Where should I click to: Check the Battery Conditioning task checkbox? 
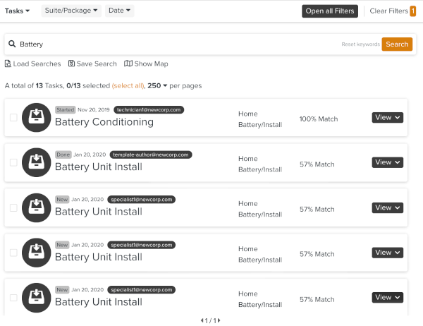point(13,118)
